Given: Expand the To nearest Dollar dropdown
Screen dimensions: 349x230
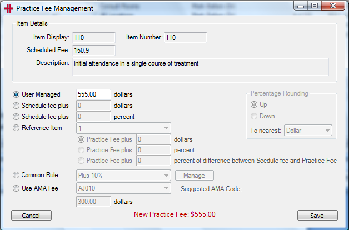Looking at the screenshot, I should tap(308, 131).
